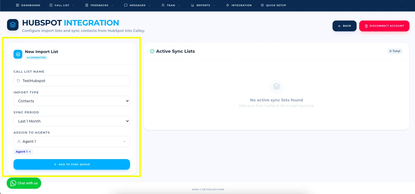This screenshot has width=415, height=194.
Task: Click the New Import List layers icon
Action: click(x=18, y=54)
